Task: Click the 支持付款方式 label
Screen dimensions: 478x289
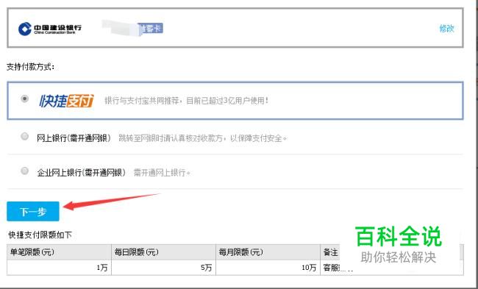Action: pyautogui.click(x=30, y=67)
